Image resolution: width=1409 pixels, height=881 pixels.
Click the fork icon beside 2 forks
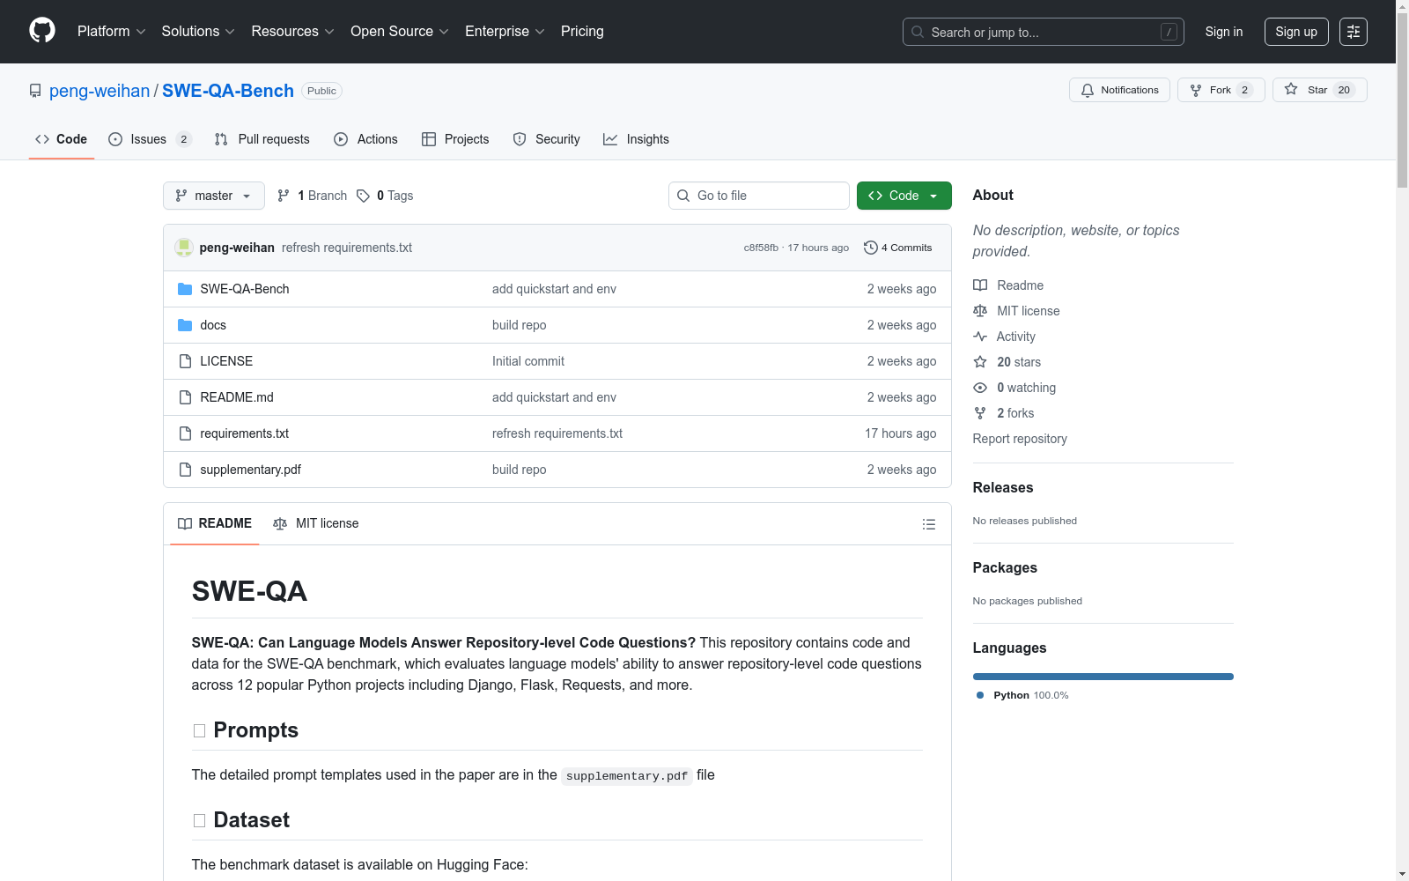pos(980,413)
